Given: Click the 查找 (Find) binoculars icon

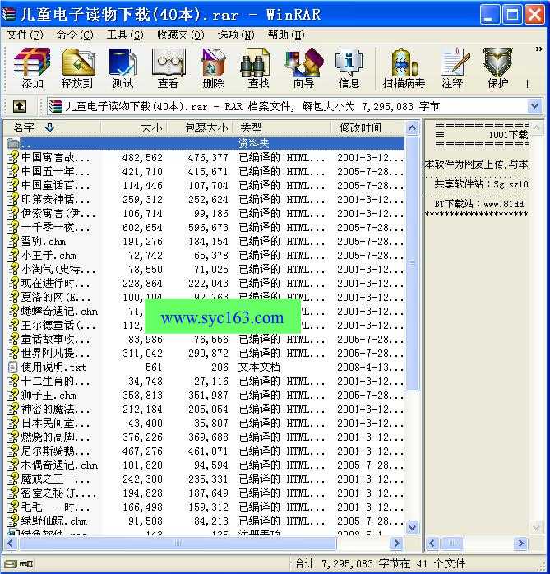Looking at the screenshot, I should [x=258, y=67].
